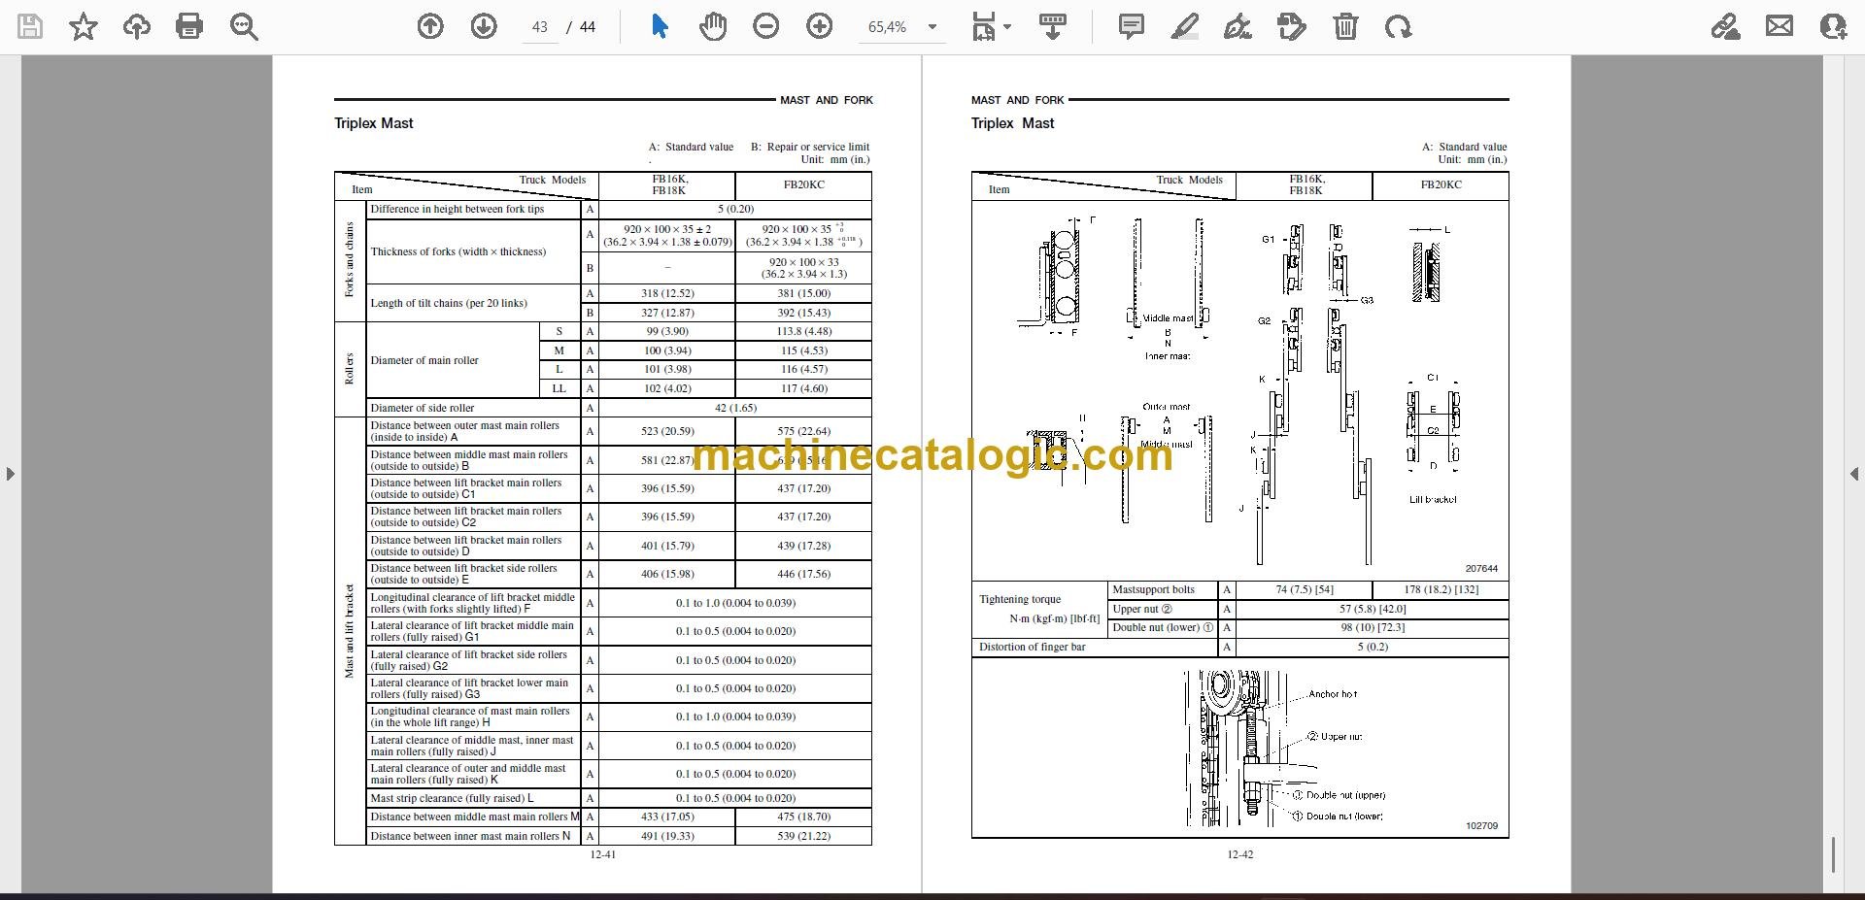Screen dimensions: 1865x900
Task: Click the "113.8 (4.48)" table cell
Action: coord(803,331)
